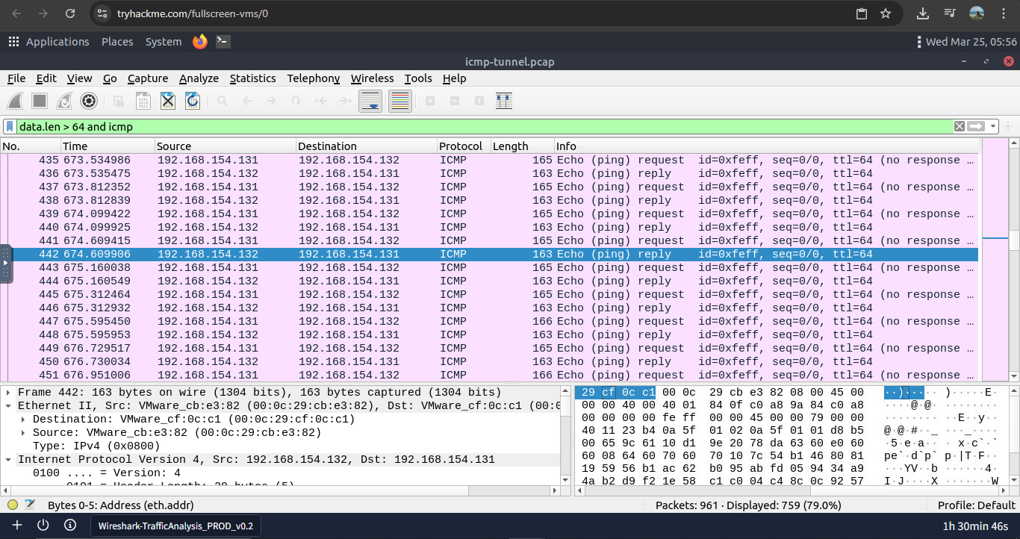Viewport: 1020px width, 539px height.
Task: Open the Places menu in the top panel
Action: tap(117, 42)
